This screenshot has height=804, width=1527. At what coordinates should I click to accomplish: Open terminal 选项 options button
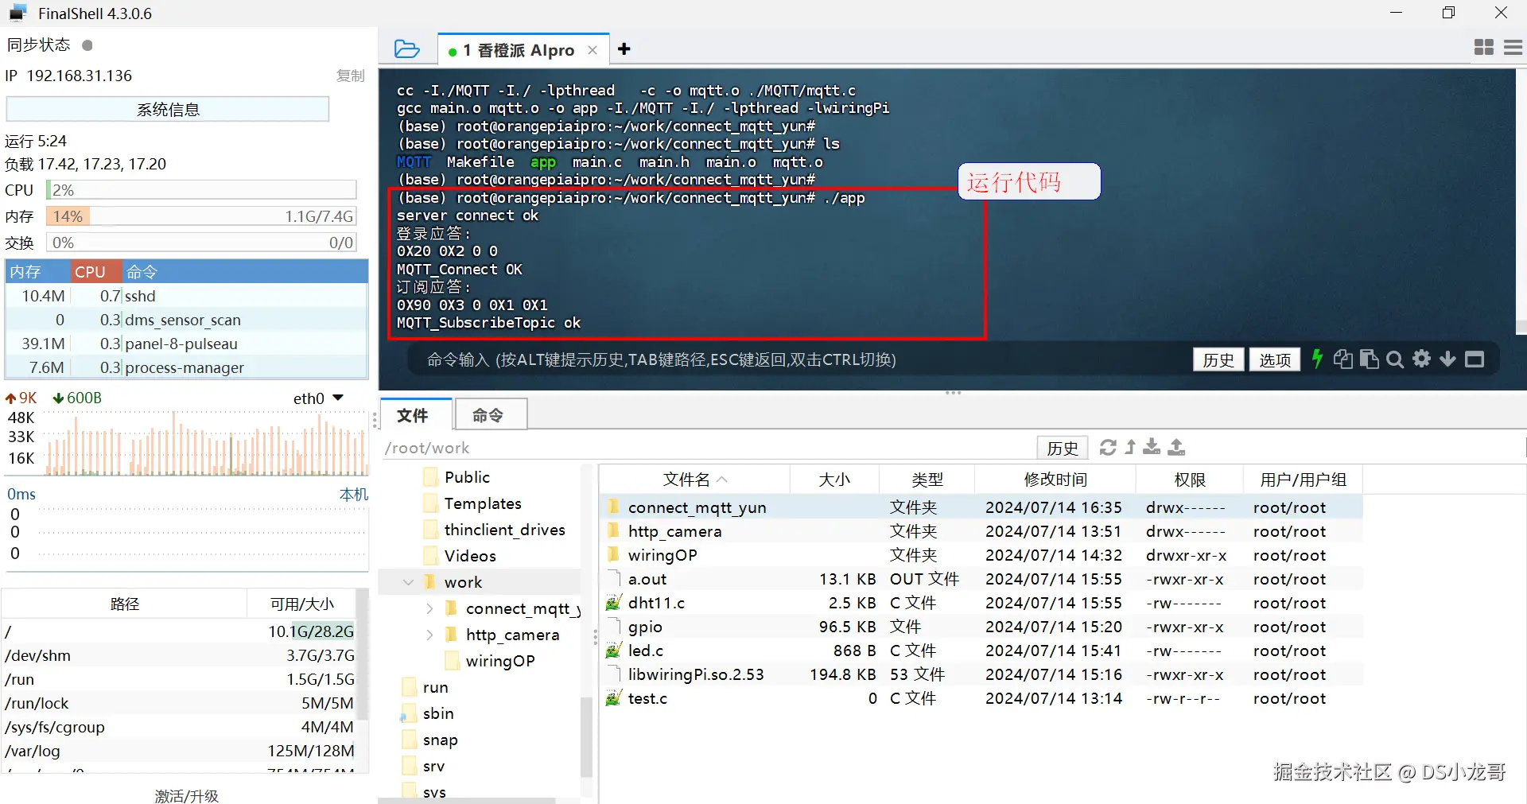[x=1274, y=359]
